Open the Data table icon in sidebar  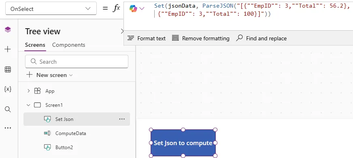[x=8, y=69]
